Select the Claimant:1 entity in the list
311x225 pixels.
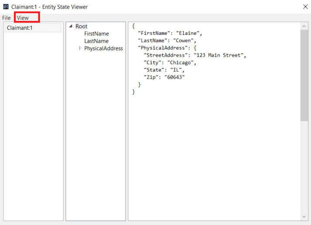click(20, 28)
